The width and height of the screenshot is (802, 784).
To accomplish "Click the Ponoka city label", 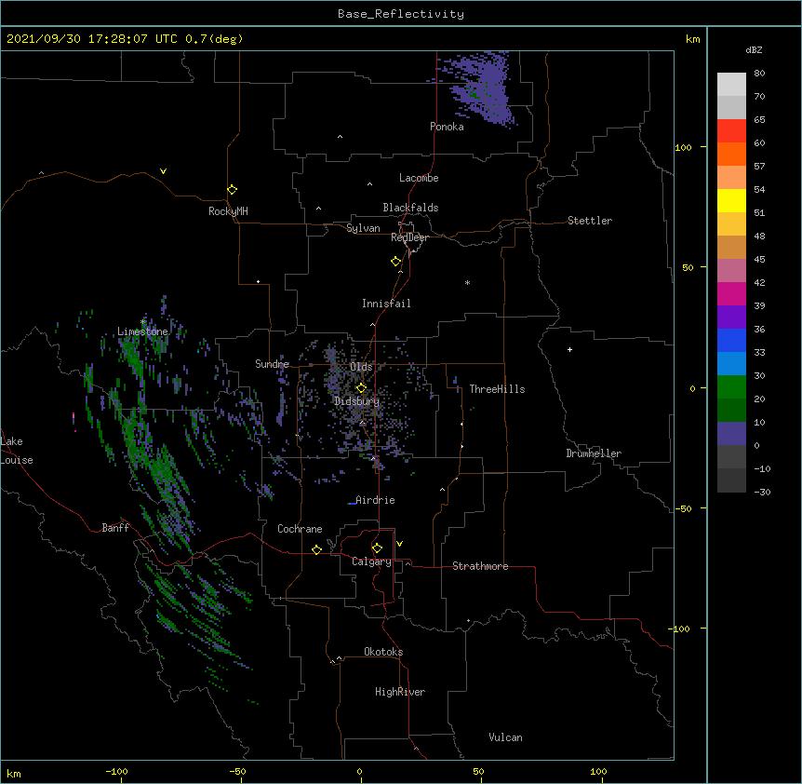I will tap(447, 127).
